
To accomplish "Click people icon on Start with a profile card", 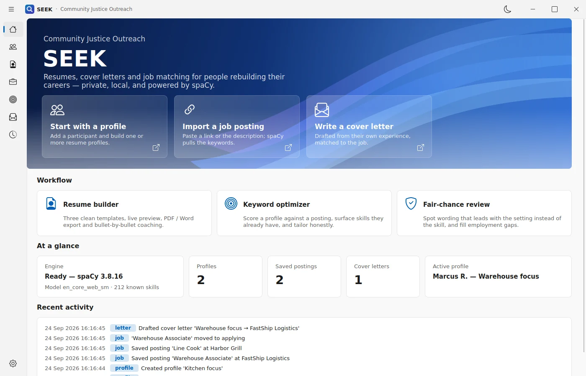I will pos(57,110).
